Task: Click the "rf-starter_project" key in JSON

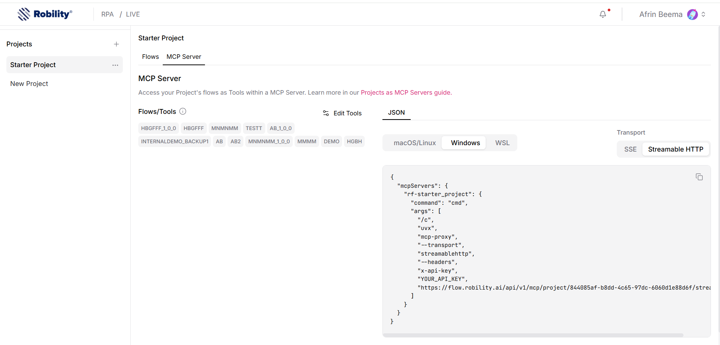Action: pos(439,194)
